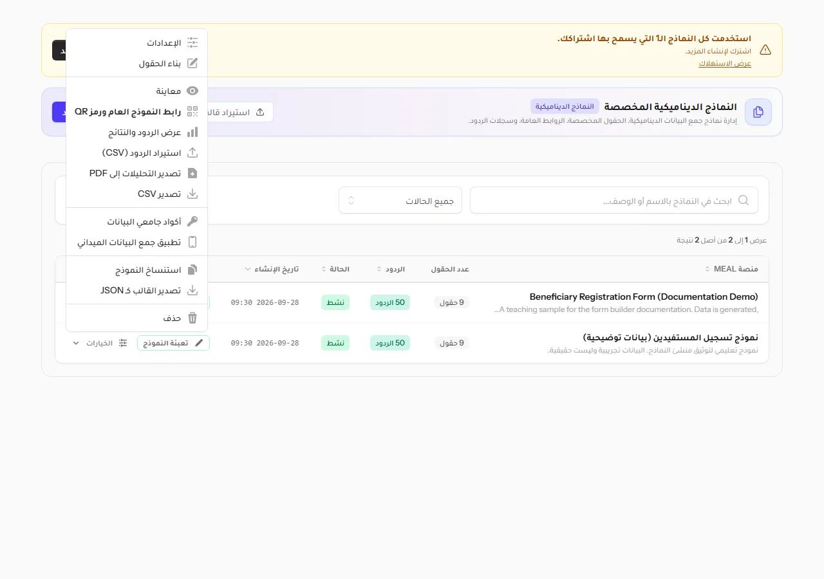Viewport: 824px width, 579px height.
Task: Click 9 حقول badge in the نموذج تسجيل المستفيدين row
Action: tap(452, 343)
